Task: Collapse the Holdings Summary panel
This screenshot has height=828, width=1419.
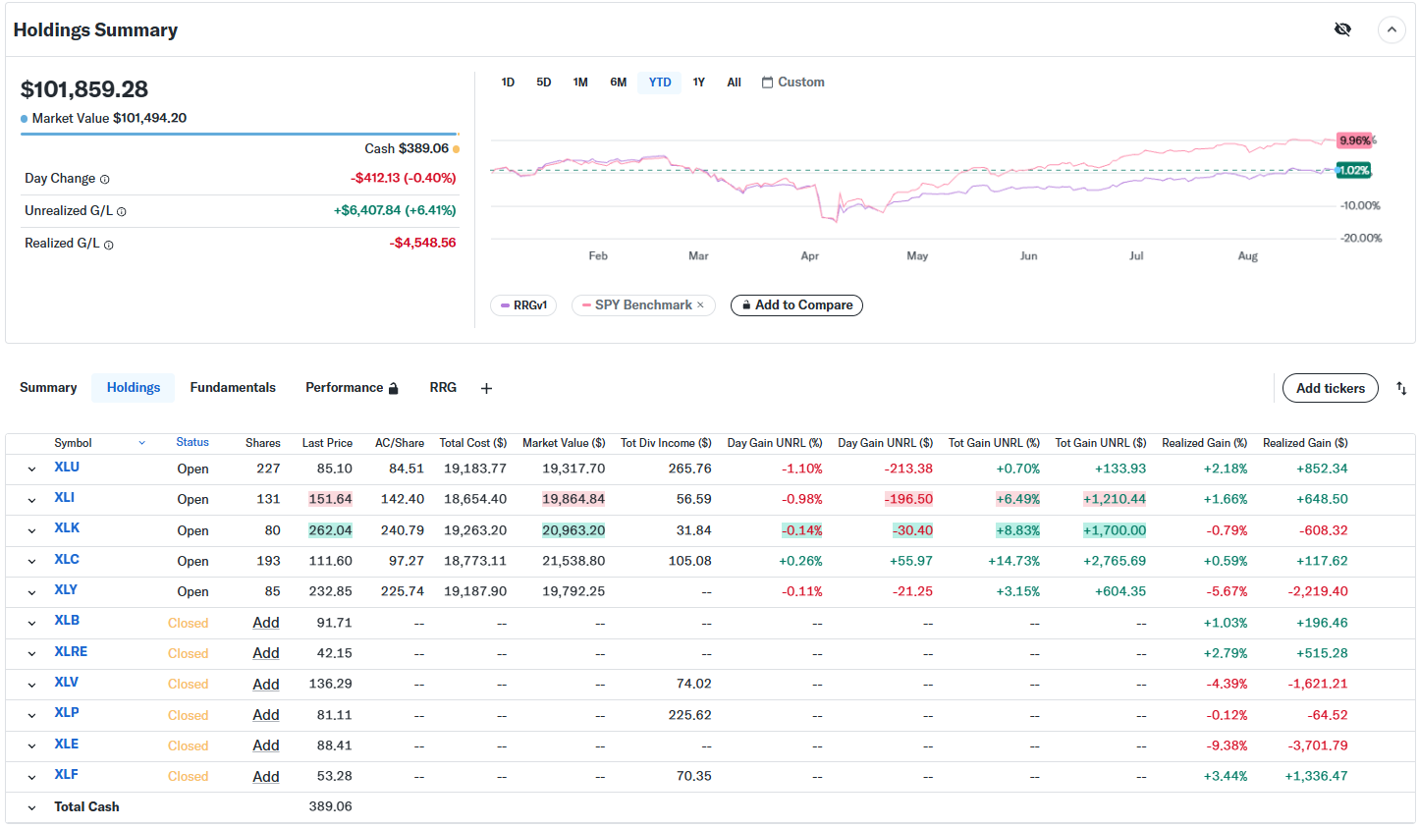Action: (1392, 30)
